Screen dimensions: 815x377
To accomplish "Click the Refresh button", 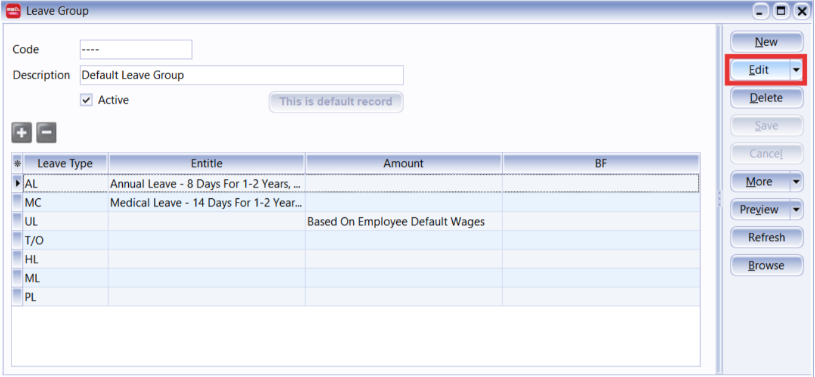I will point(766,238).
